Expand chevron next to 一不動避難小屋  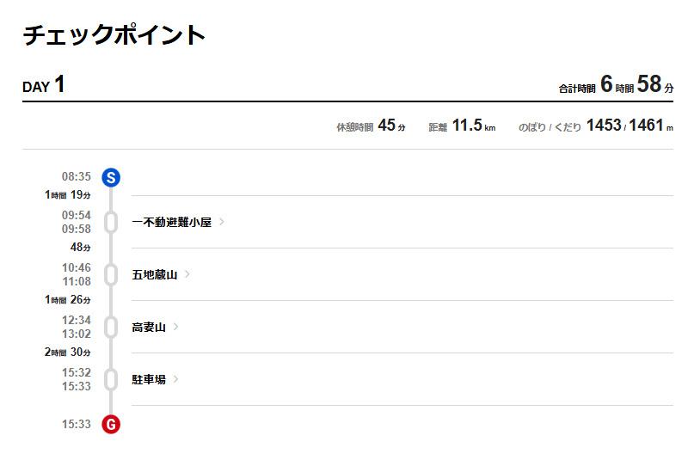[x=222, y=222]
